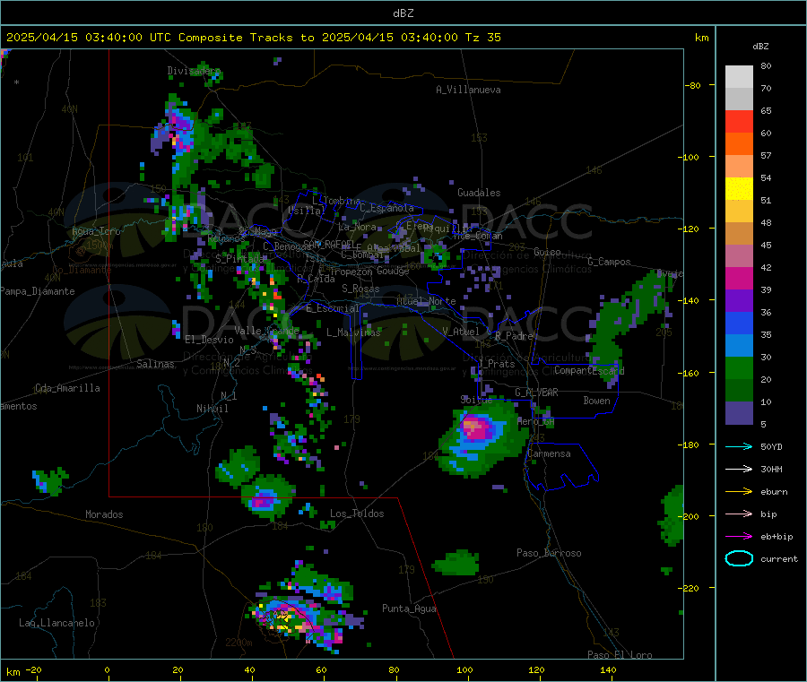Viewport: 807px width, 682px height.
Task: Click the Morados place label
Action: [x=104, y=514]
